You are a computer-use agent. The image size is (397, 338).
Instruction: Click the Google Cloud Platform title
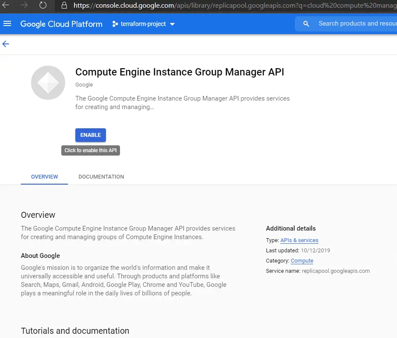[x=61, y=24]
